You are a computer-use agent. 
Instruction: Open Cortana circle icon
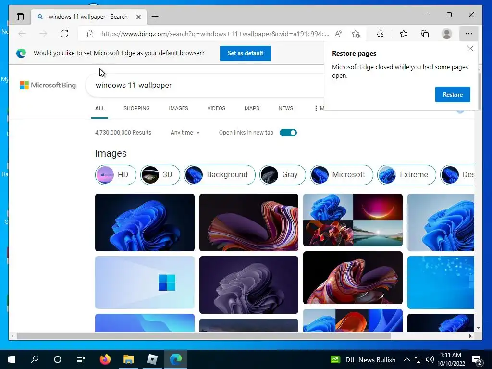pyautogui.click(x=58, y=359)
